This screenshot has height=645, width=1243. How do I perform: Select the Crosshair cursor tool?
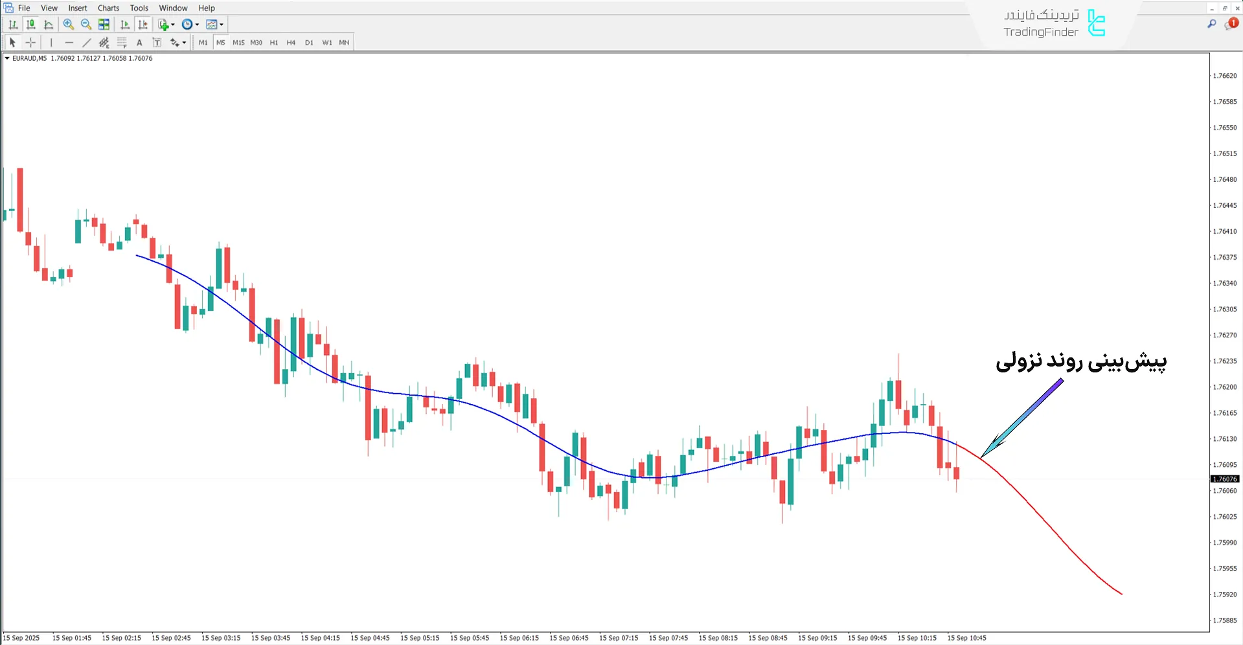(x=30, y=43)
